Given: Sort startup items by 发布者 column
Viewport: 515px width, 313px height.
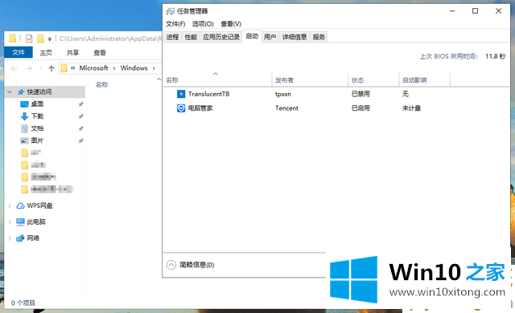Looking at the screenshot, I should pyautogui.click(x=310, y=80).
